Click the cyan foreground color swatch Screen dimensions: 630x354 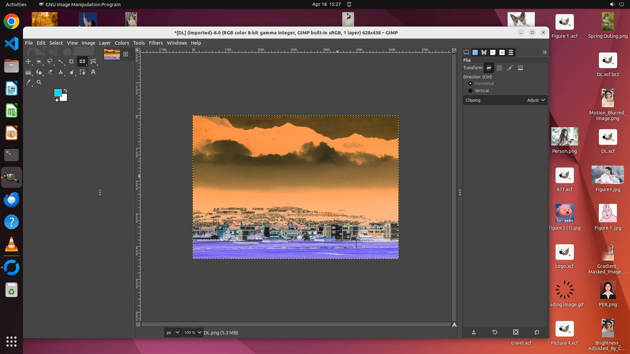(58, 93)
